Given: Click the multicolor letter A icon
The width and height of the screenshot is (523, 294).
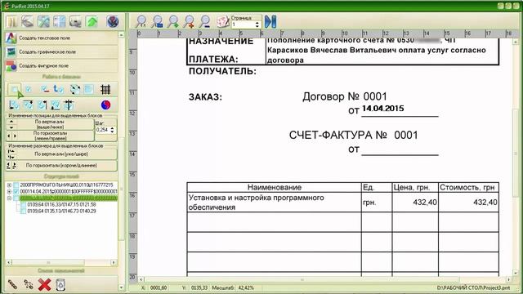Looking at the screenshot, I should [x=11, y=38].
